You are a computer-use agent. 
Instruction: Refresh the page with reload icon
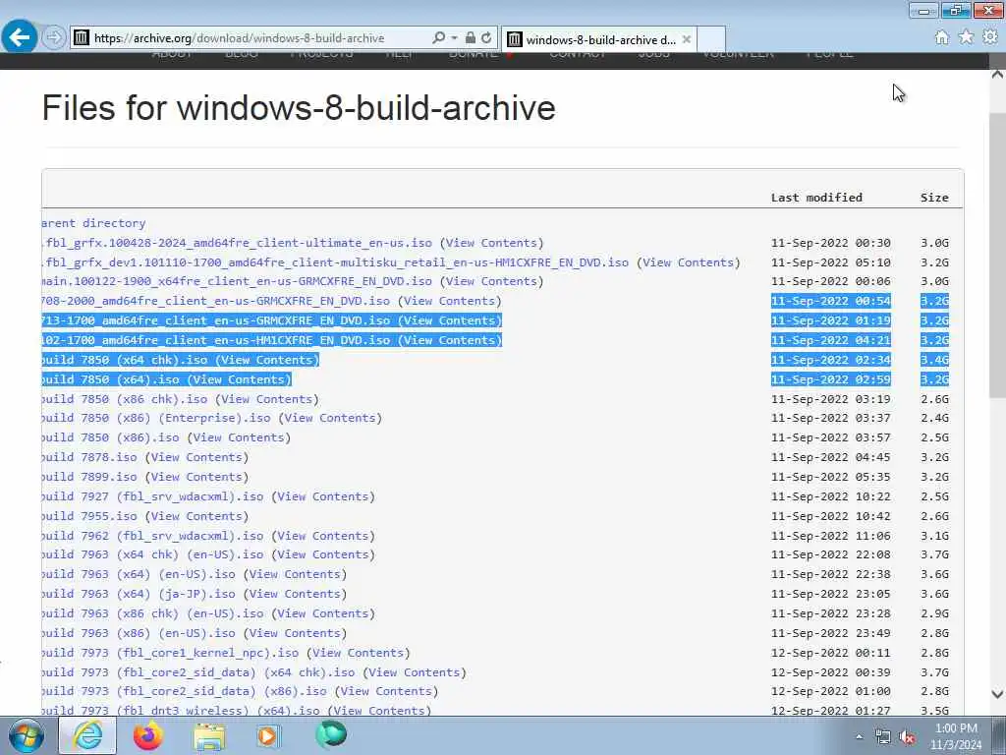(486, 38)
